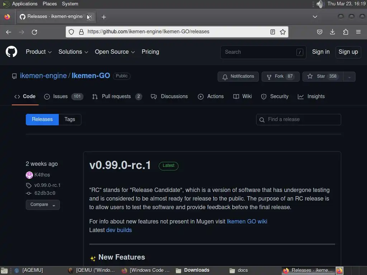Image resolution: width=367 pixels, height=275 pixels.
Task: Click the Notifications bell button
Action: click(238, 77)
